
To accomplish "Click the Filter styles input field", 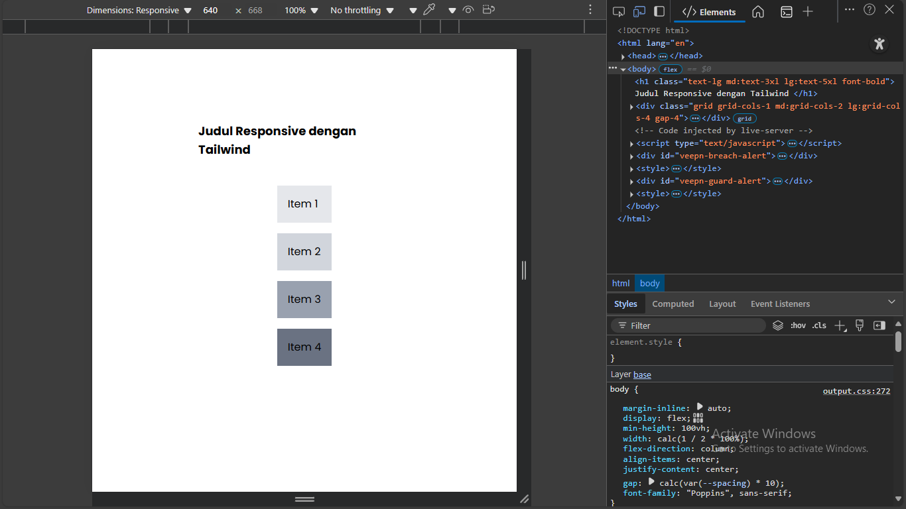I will (x=689, y=325).
